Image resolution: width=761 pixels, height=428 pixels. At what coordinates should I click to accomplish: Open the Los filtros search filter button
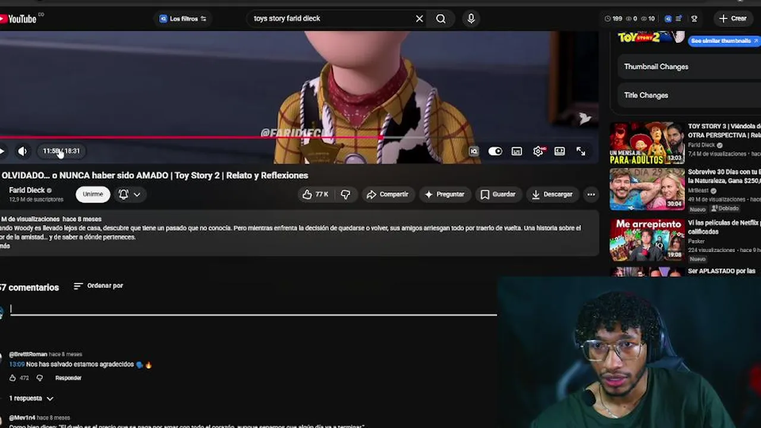[x=183, y=18]
